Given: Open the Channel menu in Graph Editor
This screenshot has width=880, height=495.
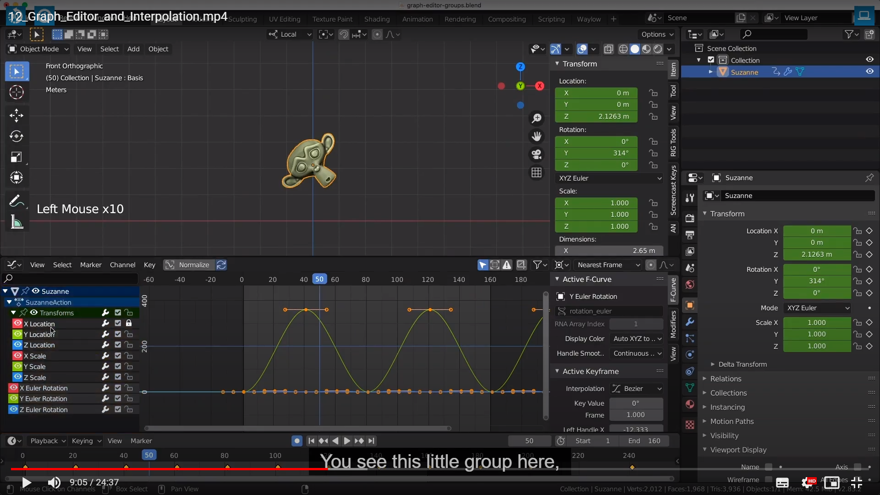Looking at the screenshot, I should (x=122, y=265).
